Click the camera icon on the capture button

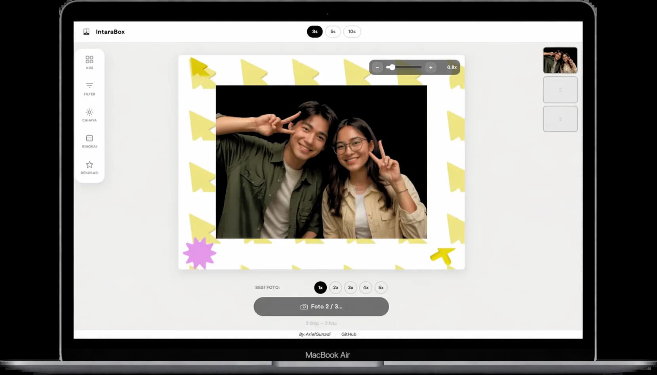click(x=304, y=306)
